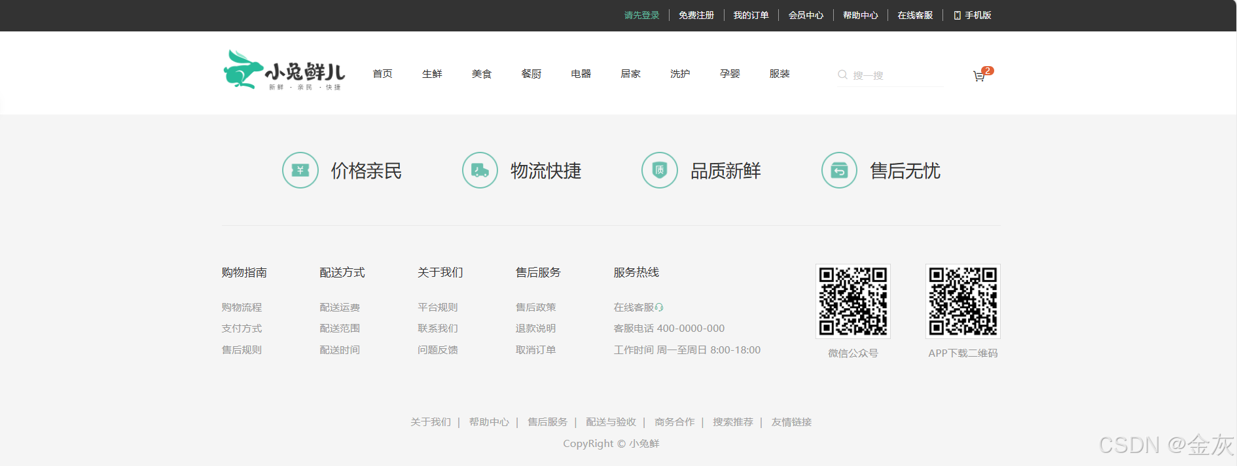The image size is (1237, 466).
Task: Click the 价格亲民 coupon icon
Action: (x=300, y=170)
